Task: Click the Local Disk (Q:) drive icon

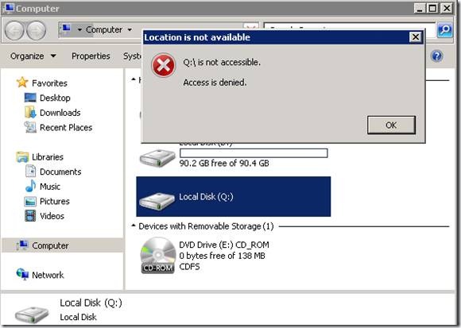Action: [x=157, y=201]
